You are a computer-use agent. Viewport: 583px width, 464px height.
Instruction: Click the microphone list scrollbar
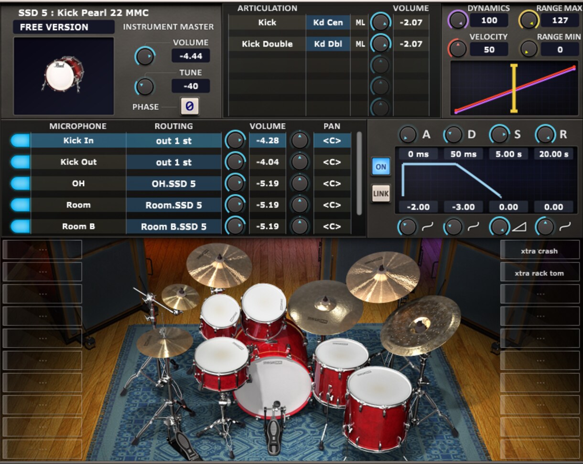pos(359,174)
